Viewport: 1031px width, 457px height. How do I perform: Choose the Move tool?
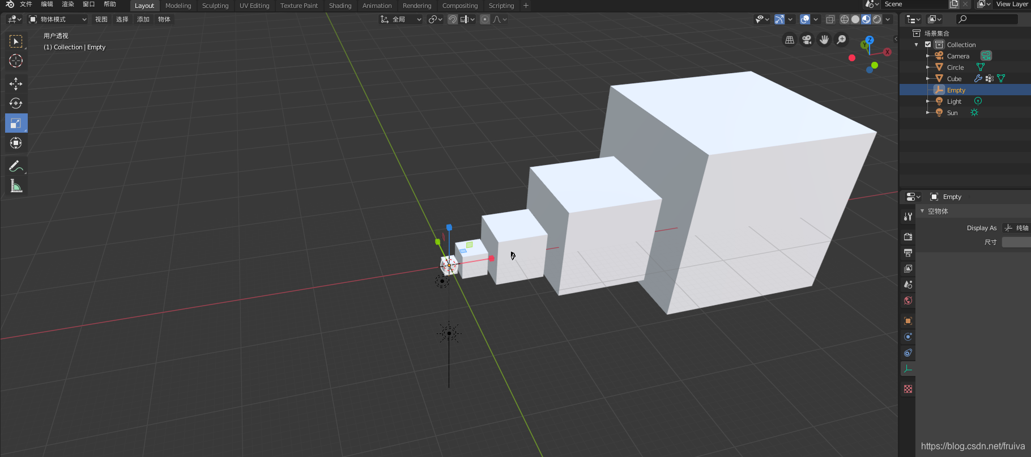16,84
